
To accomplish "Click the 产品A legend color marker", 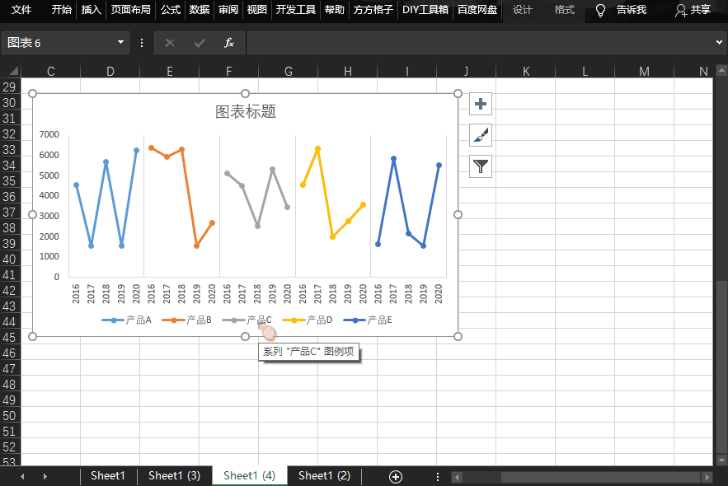I will pos(112,320).
